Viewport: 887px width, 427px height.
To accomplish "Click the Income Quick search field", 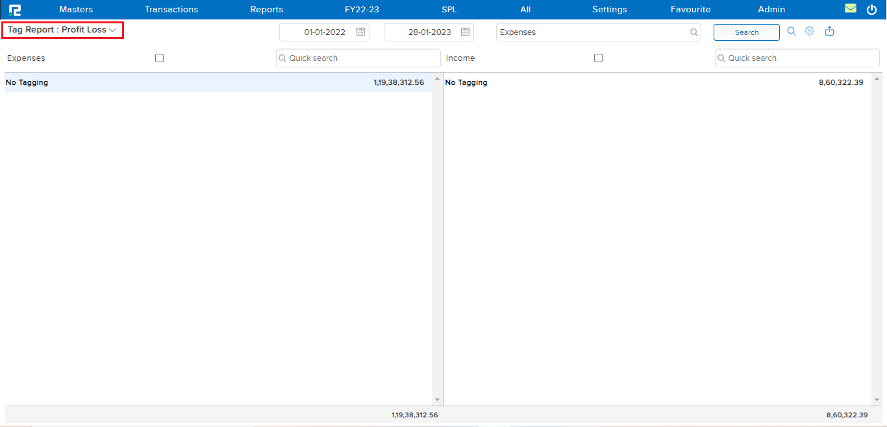I will coord(797,58).
